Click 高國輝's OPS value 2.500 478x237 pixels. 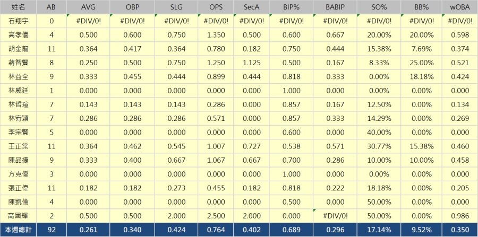[215, 215]
